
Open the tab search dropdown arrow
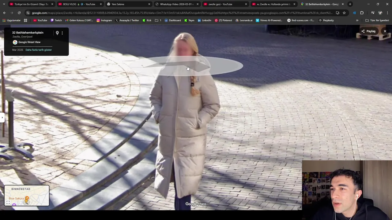point(4,4)
